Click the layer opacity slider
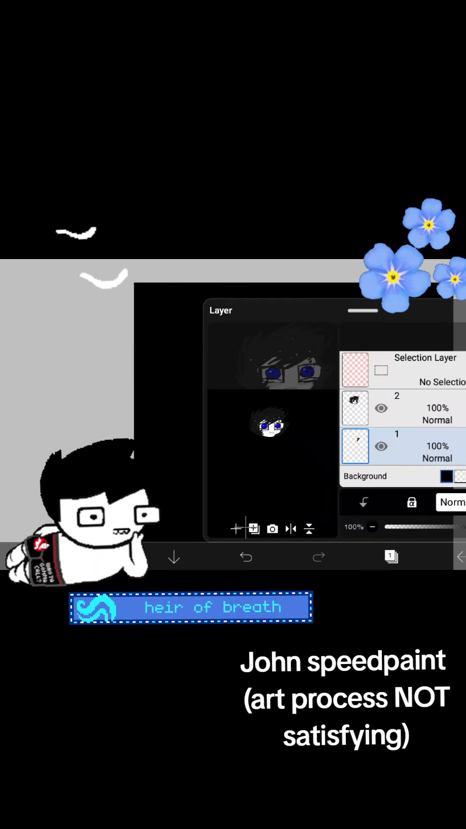The width and height of the screenshot is (466, 829). [x=424, y=527]
